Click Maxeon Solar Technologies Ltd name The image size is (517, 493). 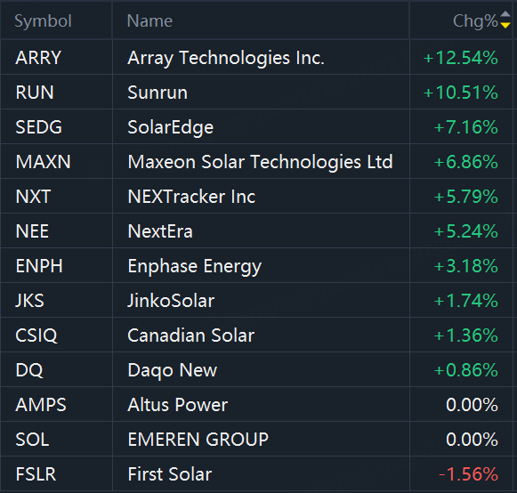[x=260, y=162]
